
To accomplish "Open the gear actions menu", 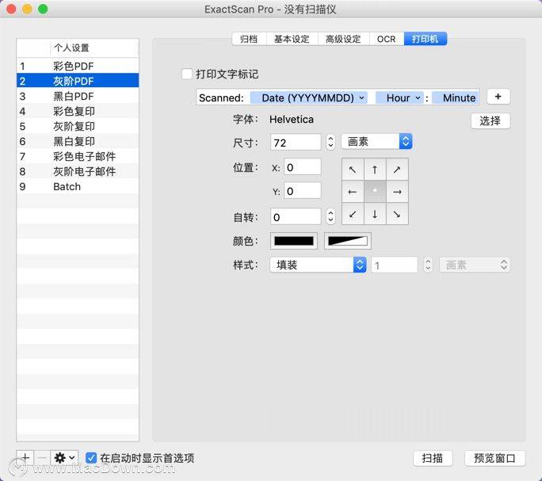I will 64,458.
